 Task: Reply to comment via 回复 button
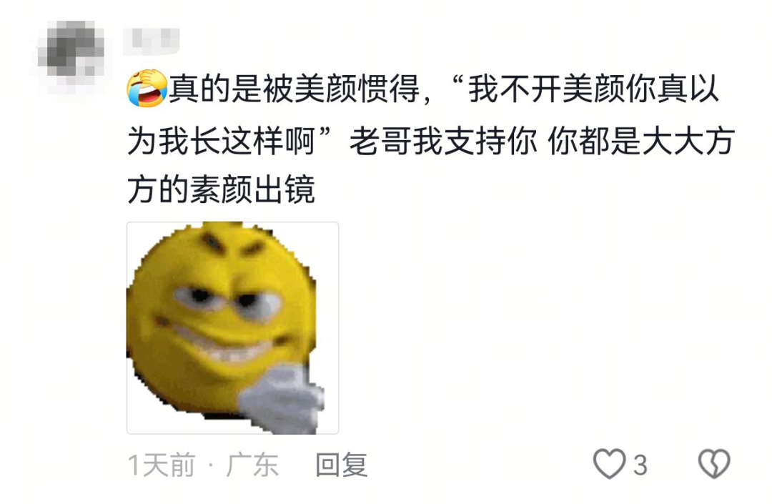coord(342,465)
